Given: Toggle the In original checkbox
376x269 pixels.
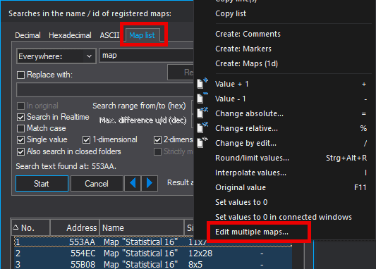Looking at the screenshot, I should point(21,106).
